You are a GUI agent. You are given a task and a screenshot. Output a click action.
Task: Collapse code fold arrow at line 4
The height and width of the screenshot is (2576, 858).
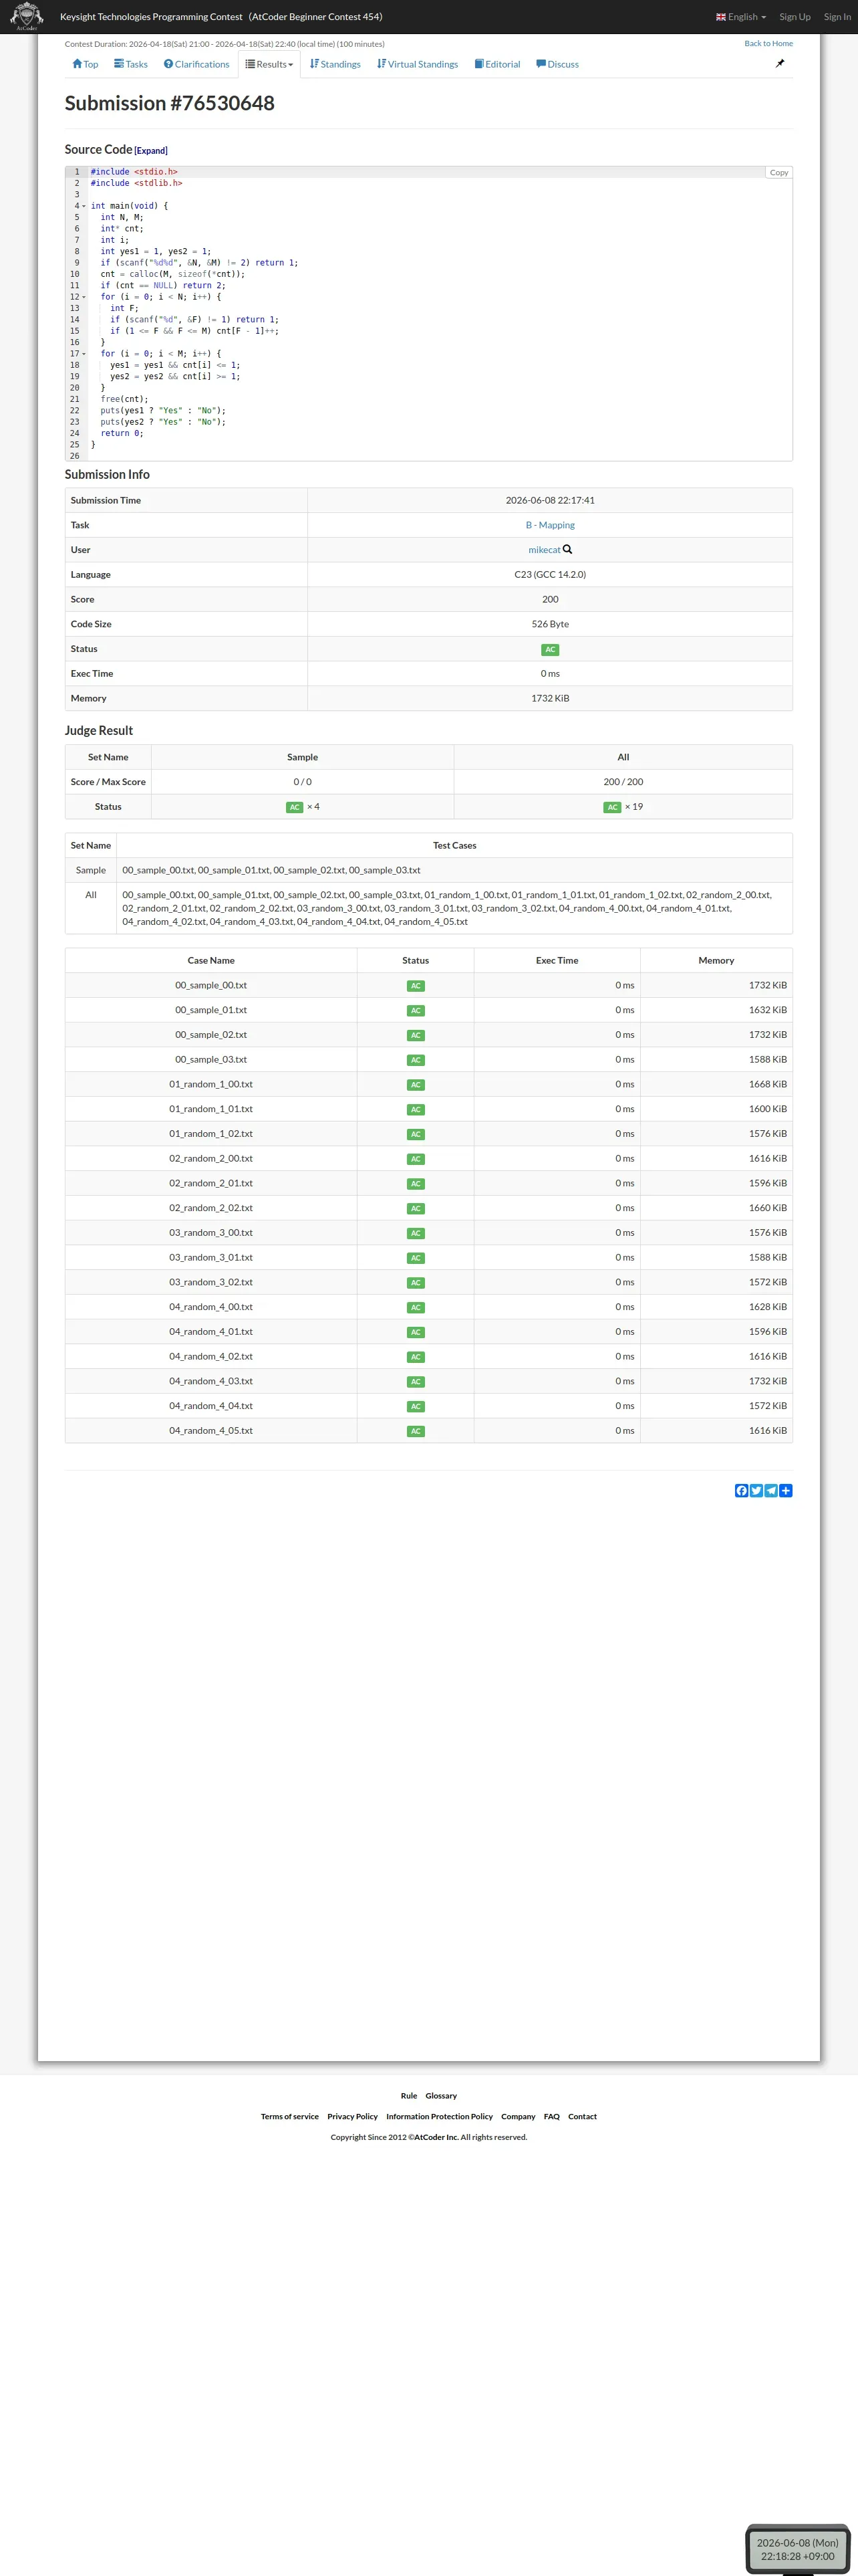84,206
